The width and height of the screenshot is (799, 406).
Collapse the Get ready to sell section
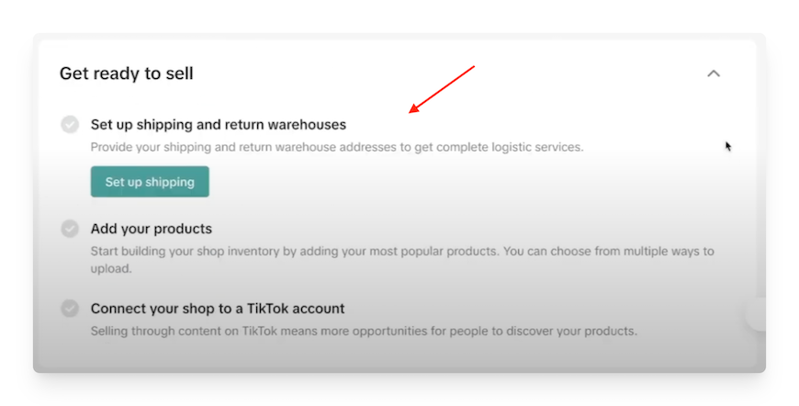pyautogui.click(x=714, y=73)
